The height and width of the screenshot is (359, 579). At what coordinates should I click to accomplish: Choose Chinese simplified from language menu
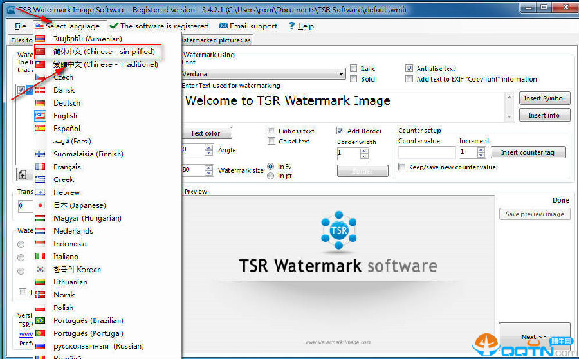104,51
